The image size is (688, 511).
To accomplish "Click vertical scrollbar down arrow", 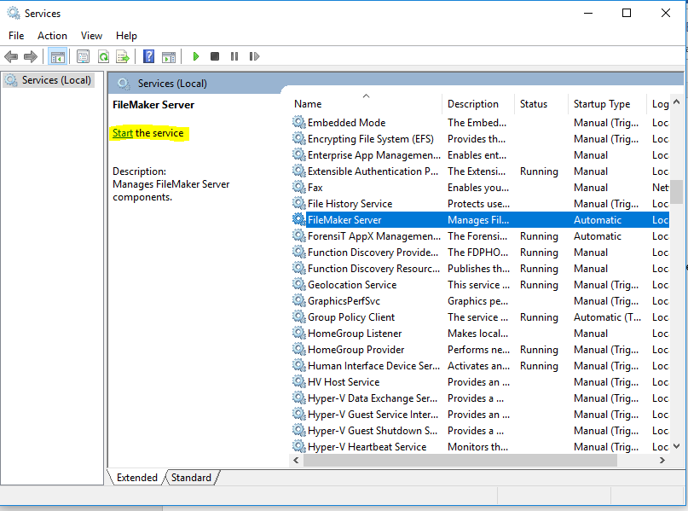I will pyautogui.click(x=677, y=446).
